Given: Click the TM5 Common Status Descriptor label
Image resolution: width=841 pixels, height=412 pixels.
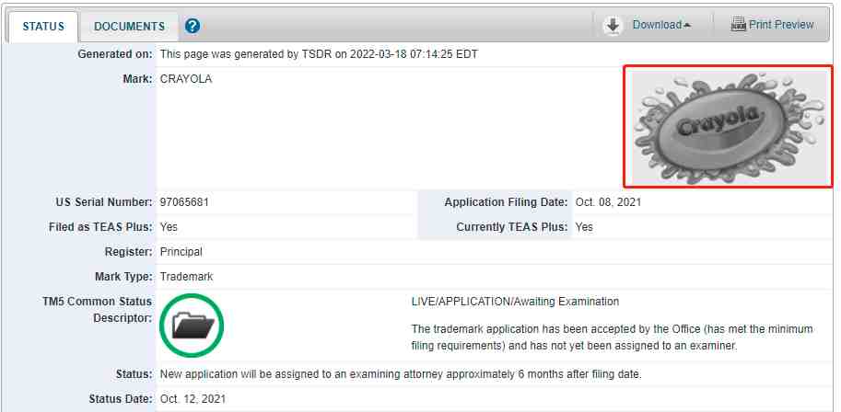Looking at the screenshot, I should coord(97,310).
